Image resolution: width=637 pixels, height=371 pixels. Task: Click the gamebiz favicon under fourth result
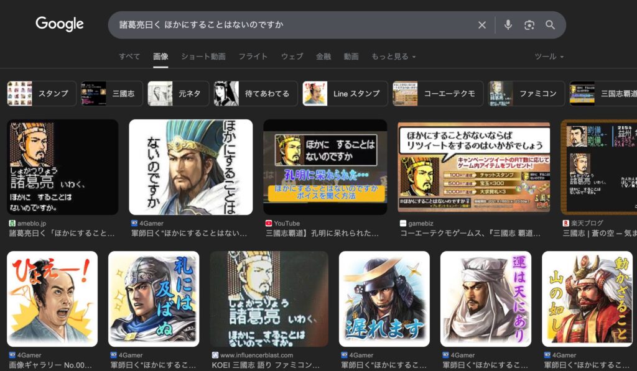click(x=403, y=223)
